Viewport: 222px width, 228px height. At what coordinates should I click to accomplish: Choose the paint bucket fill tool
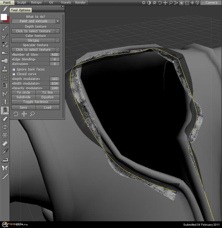click(x=5, y=143)
